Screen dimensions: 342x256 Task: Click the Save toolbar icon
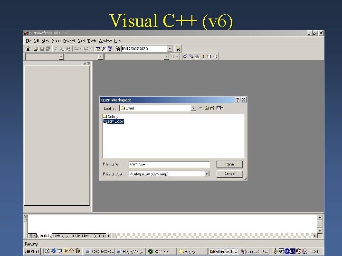coord(42,49)
